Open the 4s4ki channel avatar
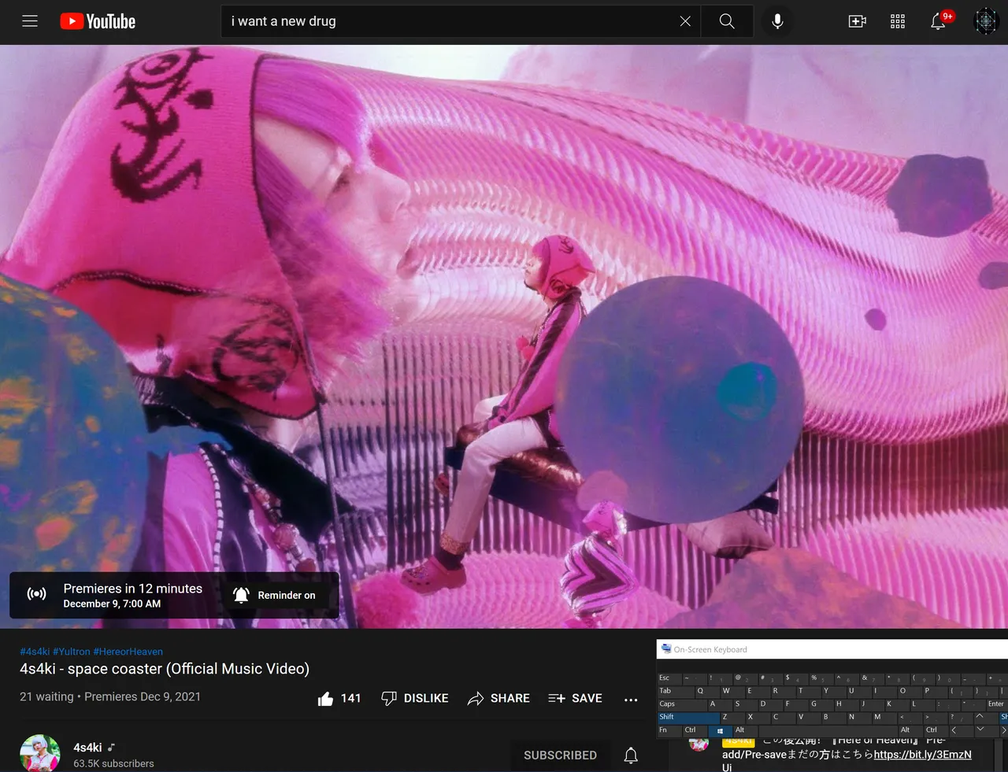Viewport: 1008px width, 772px height. (x=40, y=753)
